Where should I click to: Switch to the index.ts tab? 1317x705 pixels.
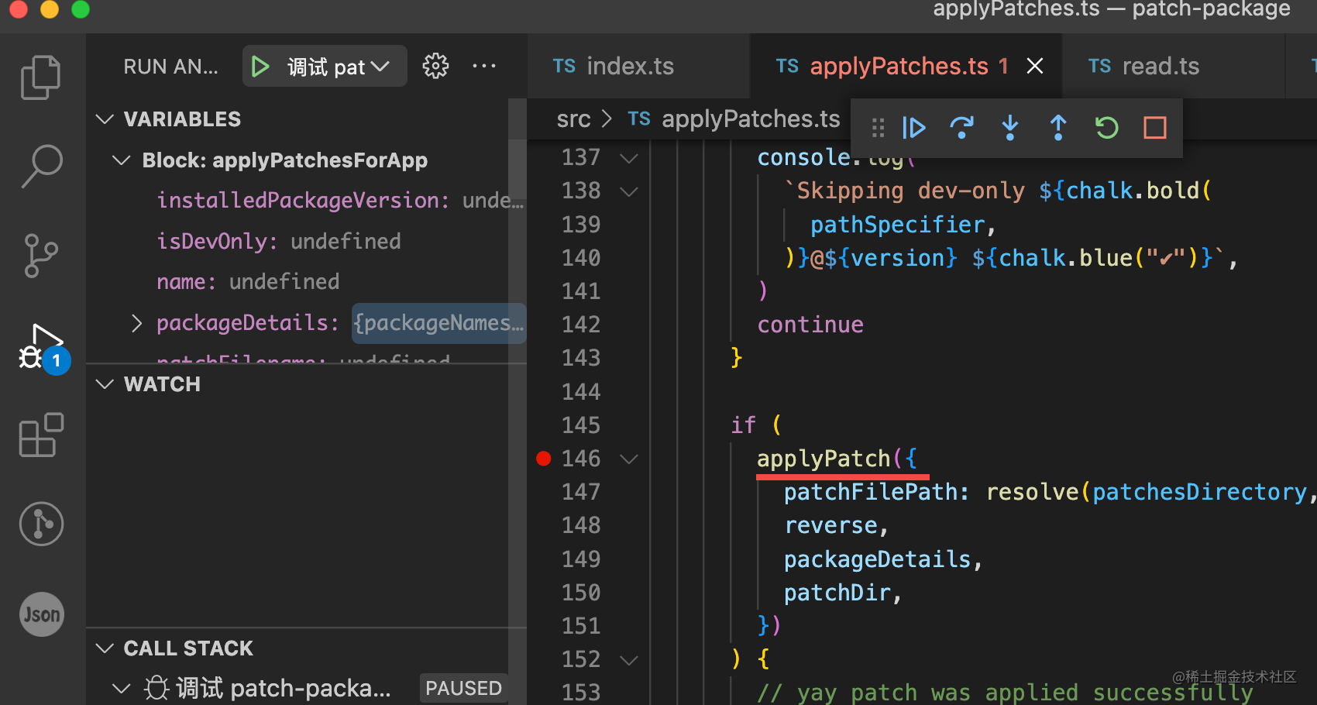[x=628, y=67]
